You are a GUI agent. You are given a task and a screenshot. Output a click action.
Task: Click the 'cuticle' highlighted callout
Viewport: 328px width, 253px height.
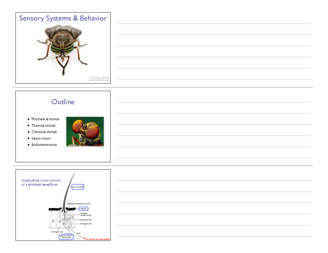(84, 208)
